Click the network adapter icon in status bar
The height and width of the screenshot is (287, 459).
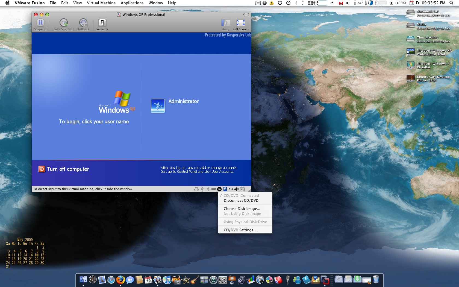[x=231, y=189]
